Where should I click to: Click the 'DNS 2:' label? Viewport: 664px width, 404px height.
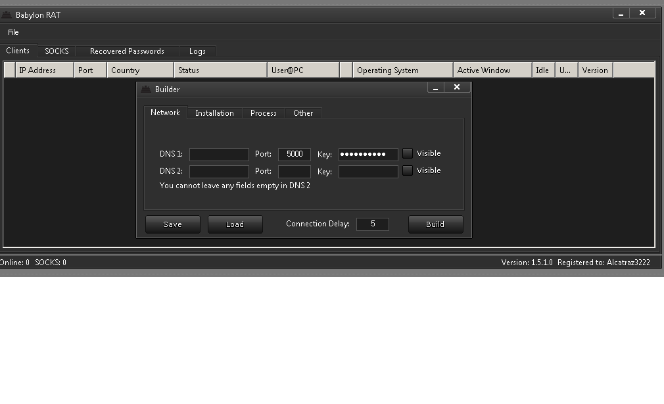171,171
